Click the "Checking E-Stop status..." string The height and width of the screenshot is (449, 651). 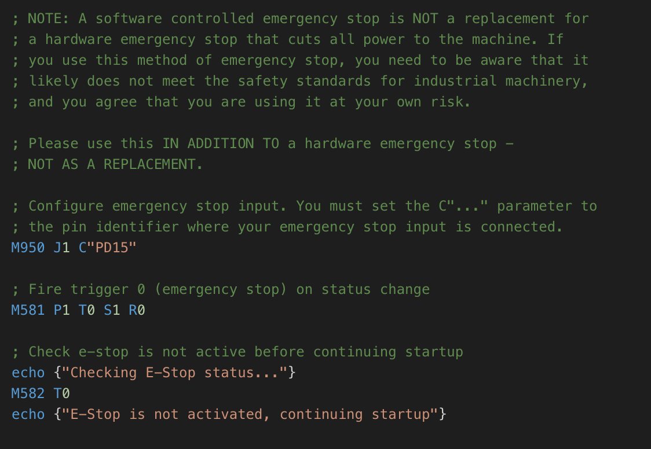[x=174, y=372]
